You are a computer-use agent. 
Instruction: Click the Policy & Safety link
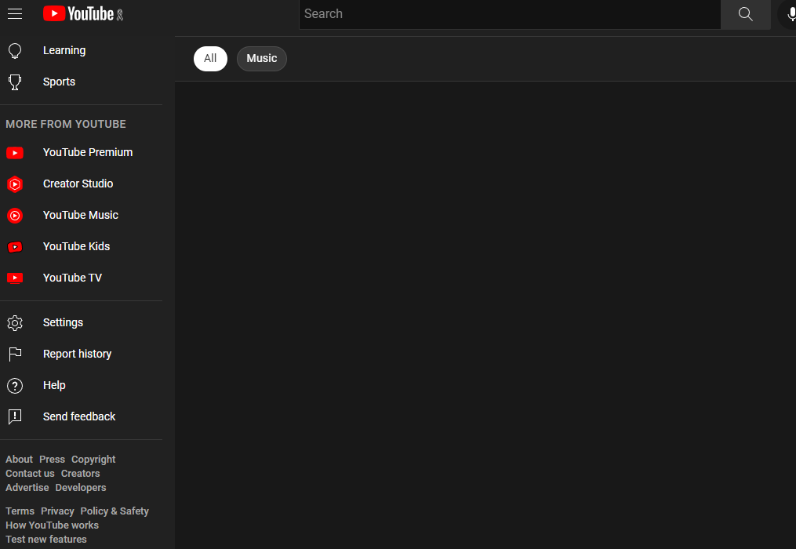coord(114,511)
